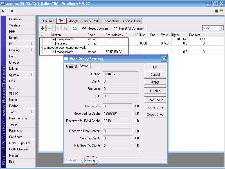Screen dimensions: 225x169
Task: Select the NAT tab
Action: pyautogui.click(x=62, y=21)
